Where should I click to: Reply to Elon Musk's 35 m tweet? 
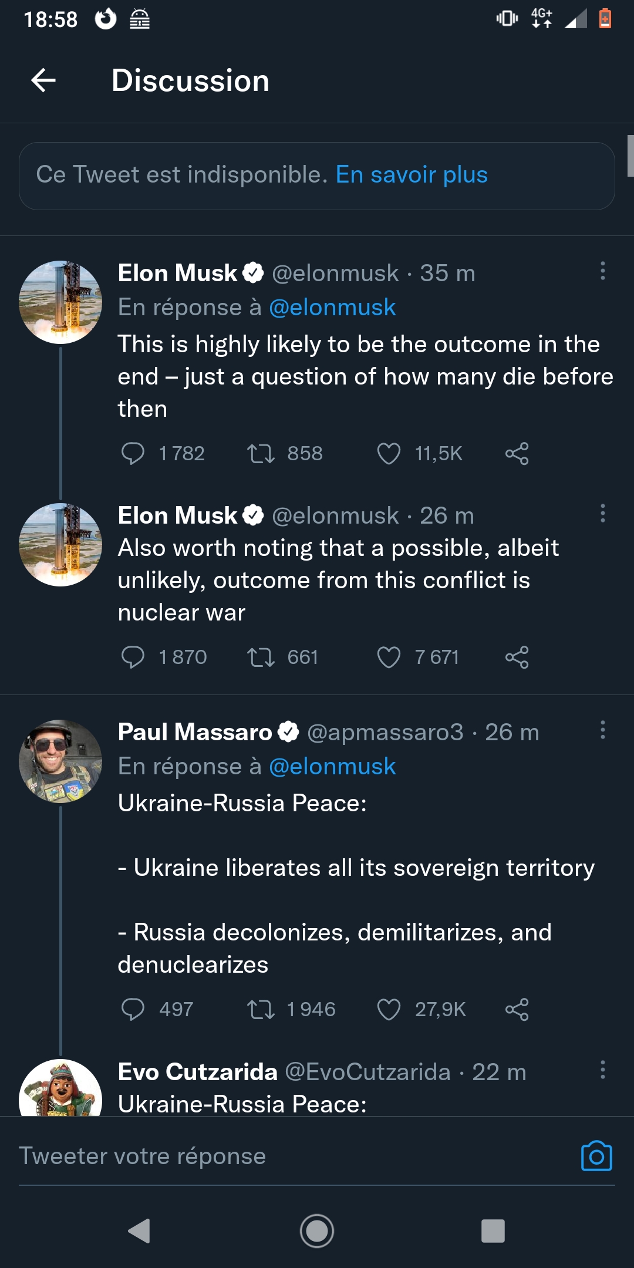point(133,454)
